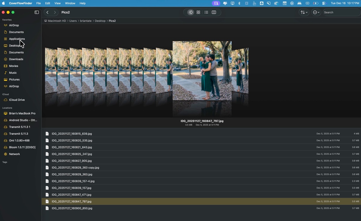This screenshot has width=361, height=221.
Task: Select file IDG_20251127_160815_639.jpg
Action: pyautogui.click(x=201, y=134)
